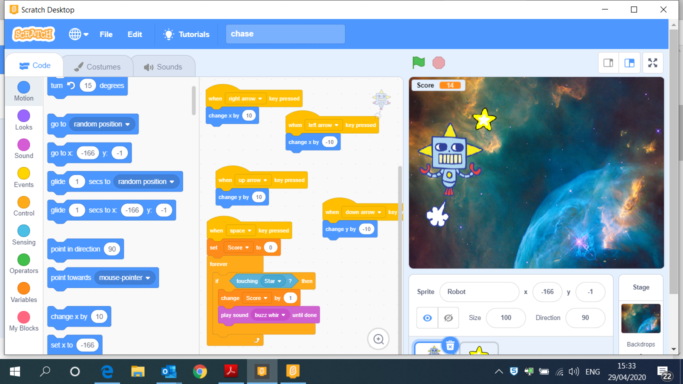Open 'touching Star' sprite dropdown
Screen dimensions: 683x384
click(x=273, y=281)
